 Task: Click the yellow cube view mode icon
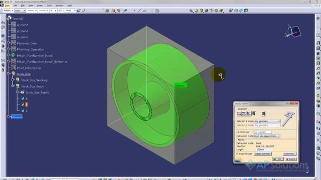click(201, 10)
